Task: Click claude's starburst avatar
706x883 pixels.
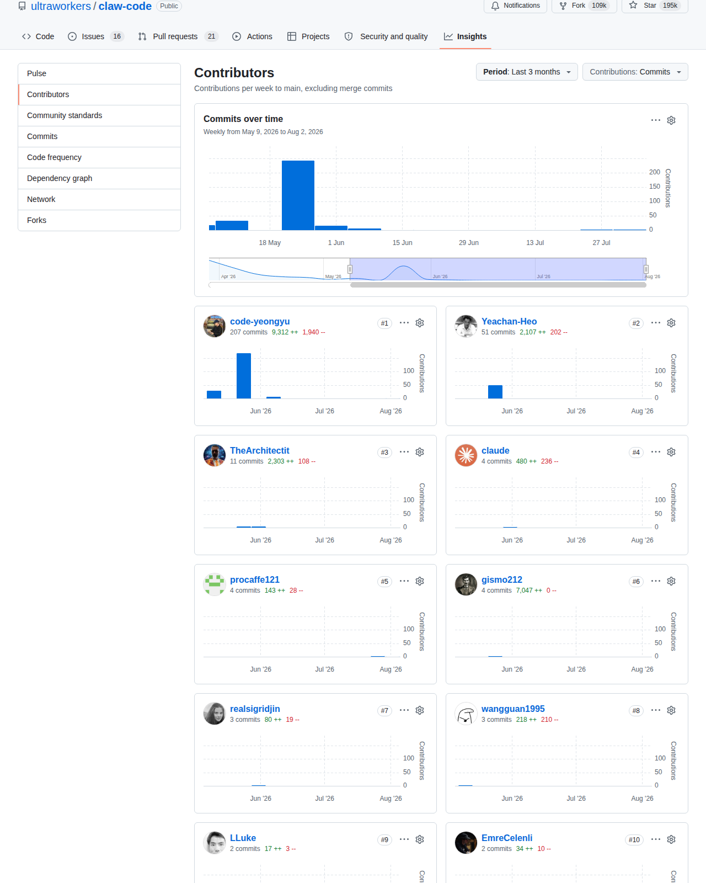Action: [466, 455]
